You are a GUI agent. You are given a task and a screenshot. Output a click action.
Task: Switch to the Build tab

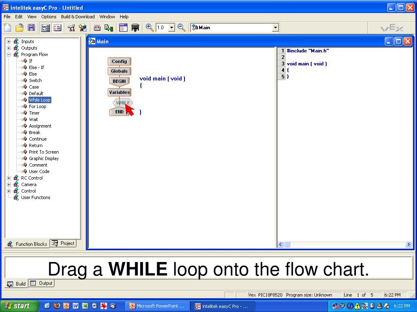click(x=16, y=284)
